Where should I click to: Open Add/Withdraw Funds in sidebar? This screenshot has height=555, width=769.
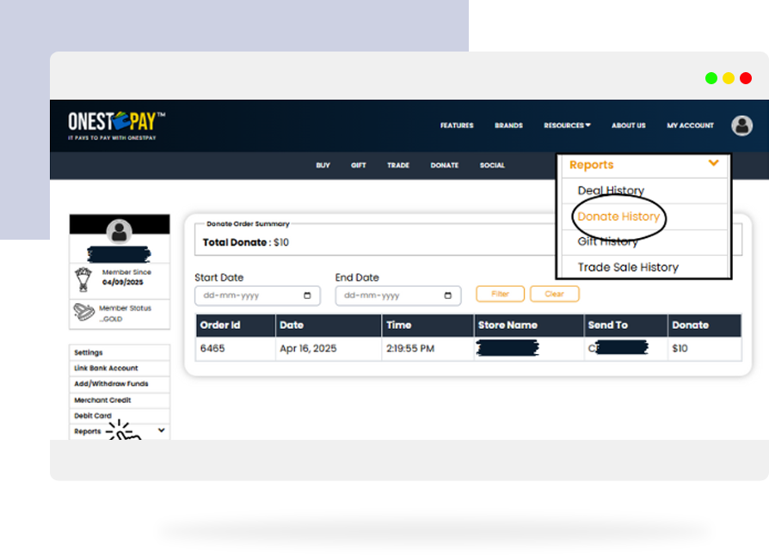click(x=111, y=384)
